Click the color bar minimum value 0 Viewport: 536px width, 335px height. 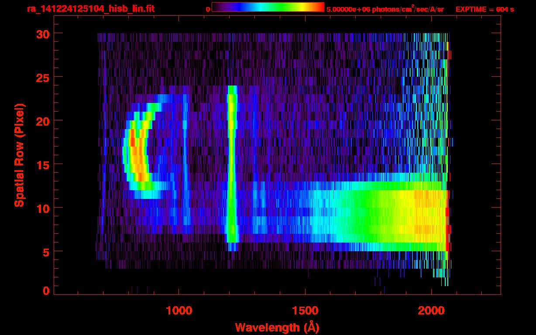(208, 9)
